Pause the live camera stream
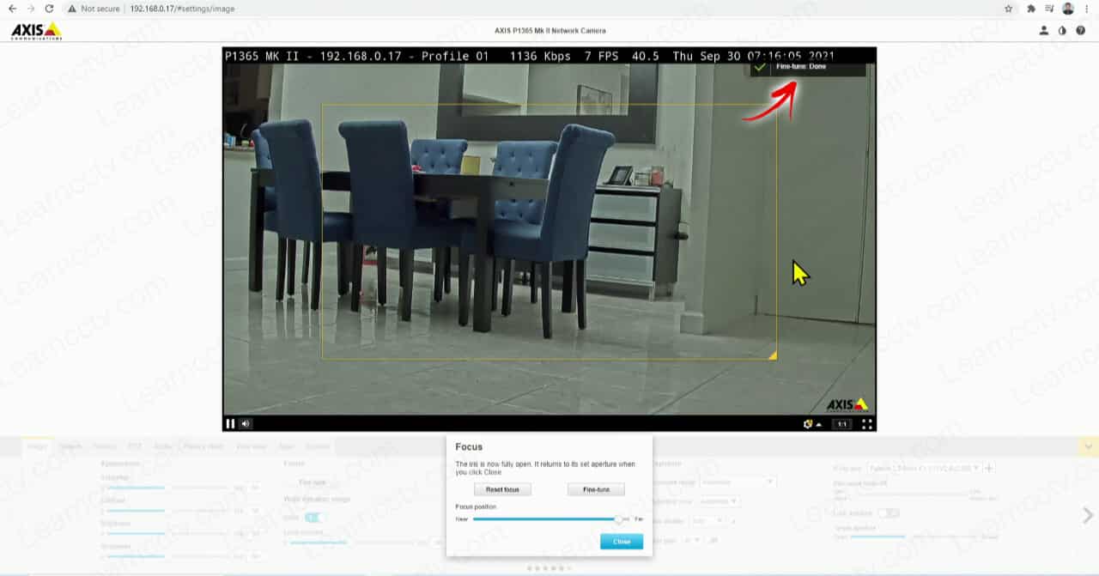This screenshot has height=576, width=1099. [x=230, y=423]
